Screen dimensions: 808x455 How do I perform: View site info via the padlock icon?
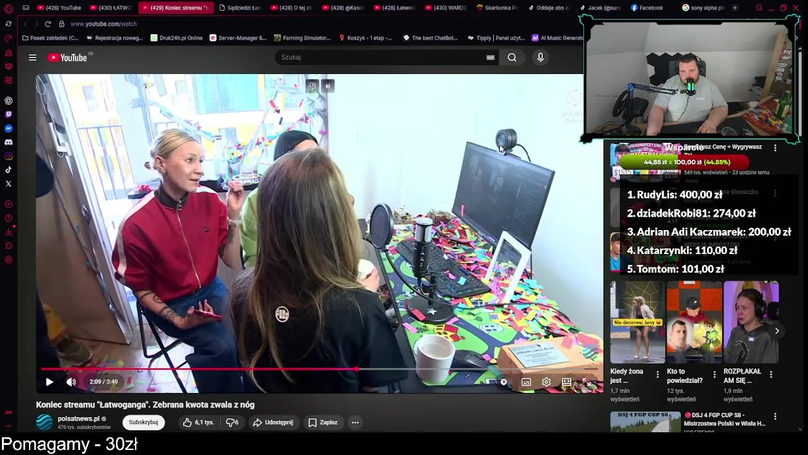pyautogui.click(x=61, y=24)
